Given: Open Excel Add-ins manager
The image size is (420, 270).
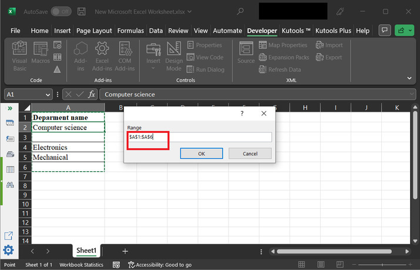Looking at the screenshot, I should click(x=102, y=56).
